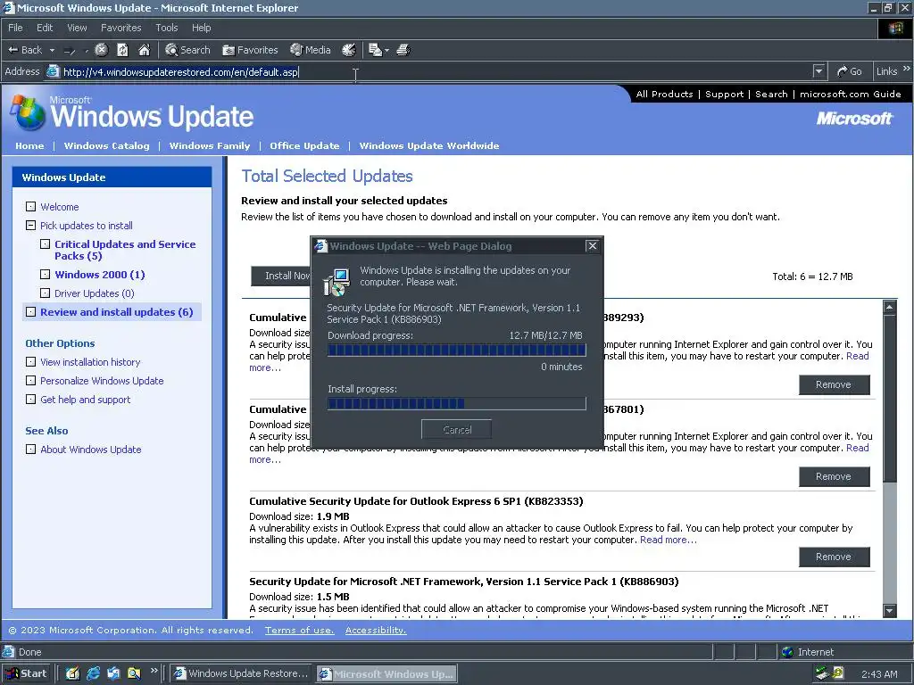Click the installing updates computer icon

point(337,281)
